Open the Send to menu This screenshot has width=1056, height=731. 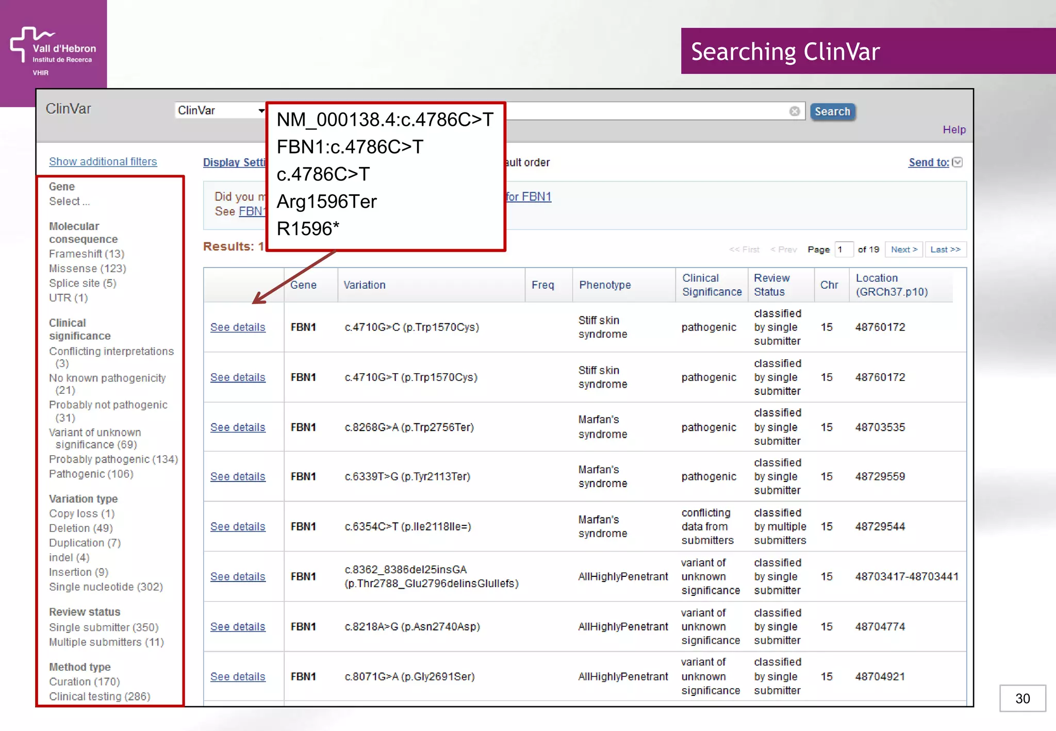click(929, 162)
